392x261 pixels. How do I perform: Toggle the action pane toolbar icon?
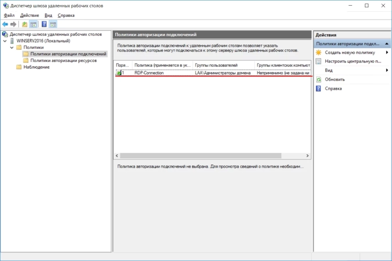(53, 24)
